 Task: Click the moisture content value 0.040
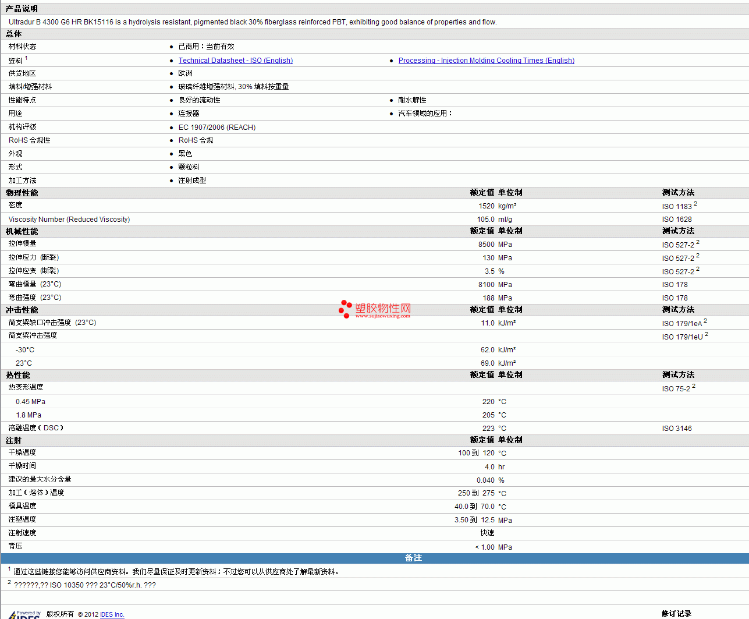485,480
